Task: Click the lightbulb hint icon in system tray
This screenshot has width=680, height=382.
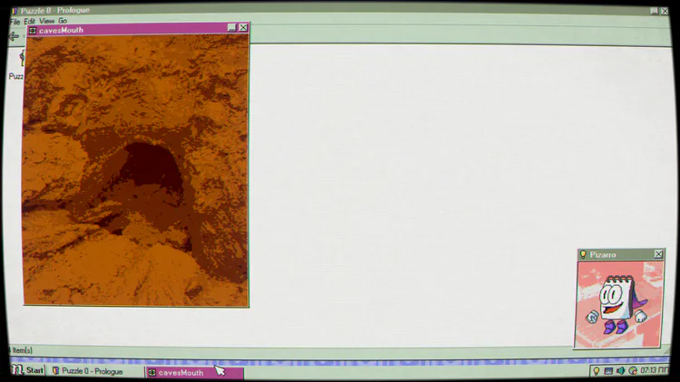Action: pos(597,371)
